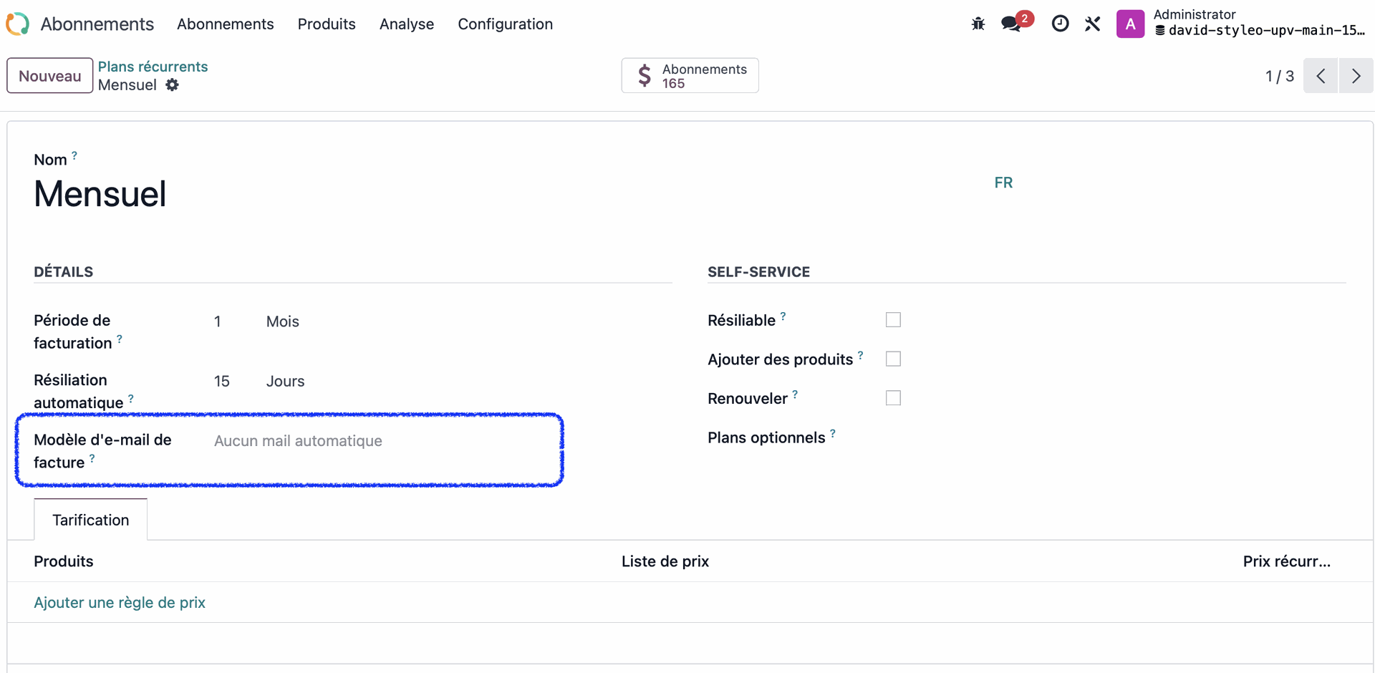The width and height of the screenshot is (1375, 673).
Task: Toggle the Renouveler checkbox
Action: click(893, 398)
